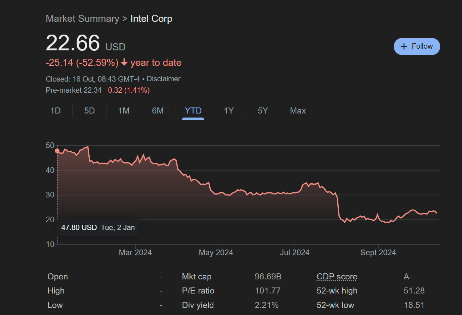Open the Market Summary breadcrumb link
Viewport: 462px width, 315px height.
[x=82, y=19]
